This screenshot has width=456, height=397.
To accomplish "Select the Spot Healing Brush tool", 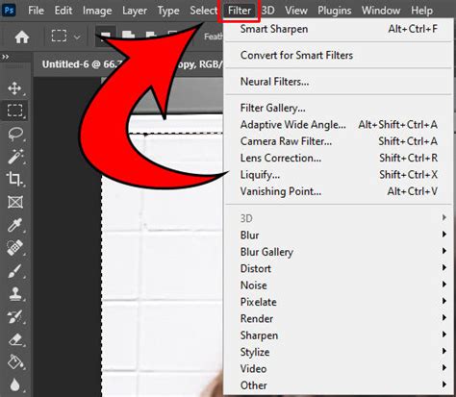I will (x=14, y=248).
